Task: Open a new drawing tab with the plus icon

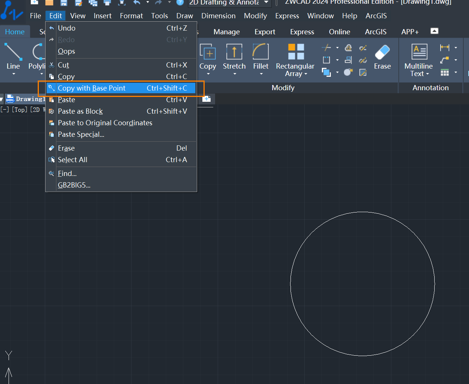Action: click(x=206, y=99)
